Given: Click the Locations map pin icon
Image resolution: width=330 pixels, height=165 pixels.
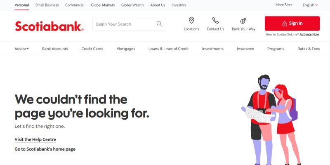Looking at the screenshot, I should coord(191,20).
